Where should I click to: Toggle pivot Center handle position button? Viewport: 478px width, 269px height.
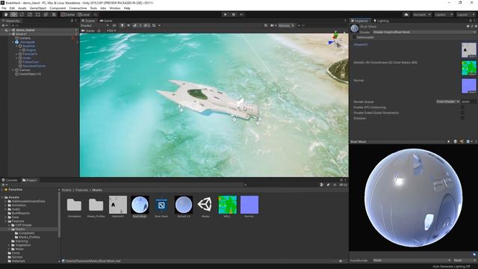pyautogui.click(x=68, y=14)
